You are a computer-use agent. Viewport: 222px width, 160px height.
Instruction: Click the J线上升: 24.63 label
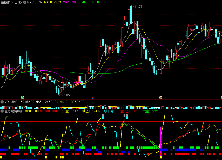91,111
